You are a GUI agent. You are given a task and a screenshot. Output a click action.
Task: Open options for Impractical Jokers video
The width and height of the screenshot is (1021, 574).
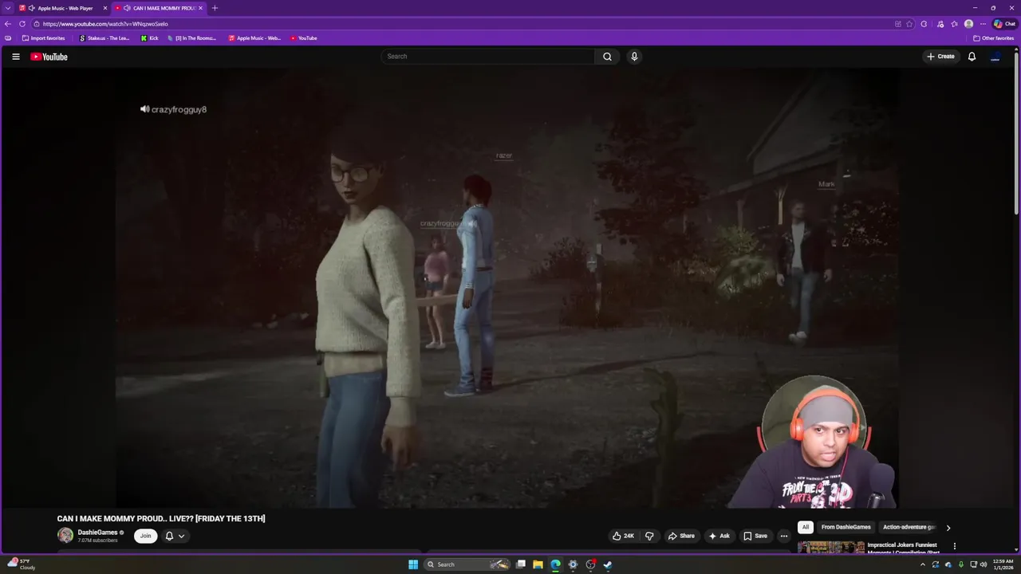click(954, 546)
